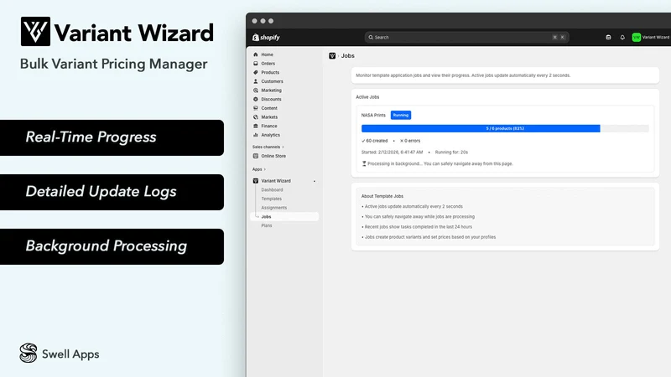
Task: Select the Jobs sub-page
Action: click(x=284, y=217)
